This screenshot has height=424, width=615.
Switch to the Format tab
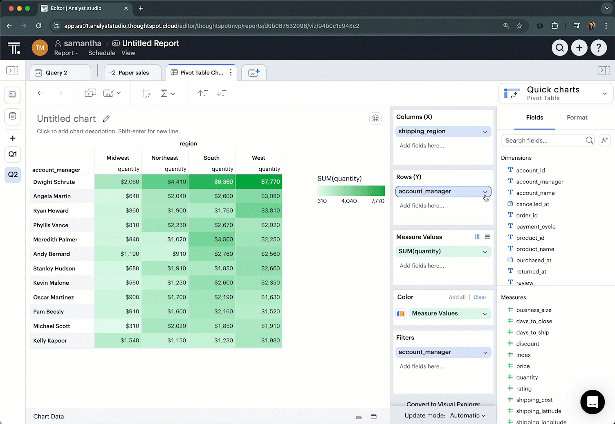(577, 118)
